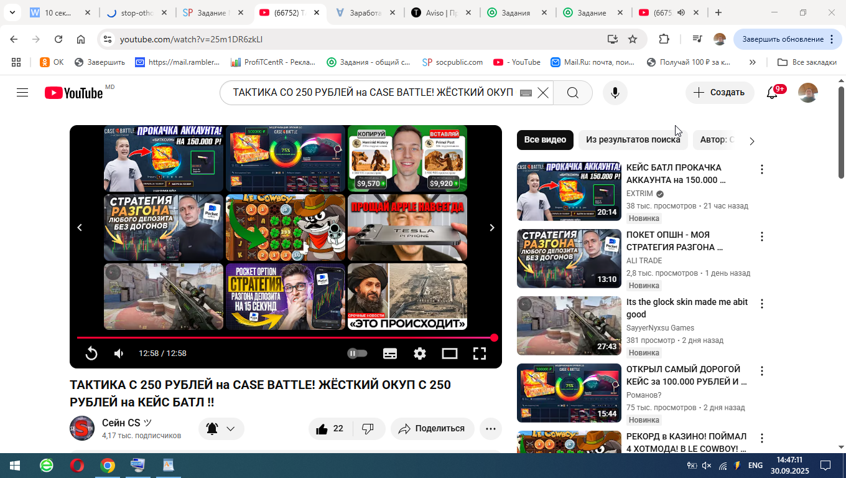Open YouTube notifications bell
Screen dimensions: 846x478
tap(772, 93)
